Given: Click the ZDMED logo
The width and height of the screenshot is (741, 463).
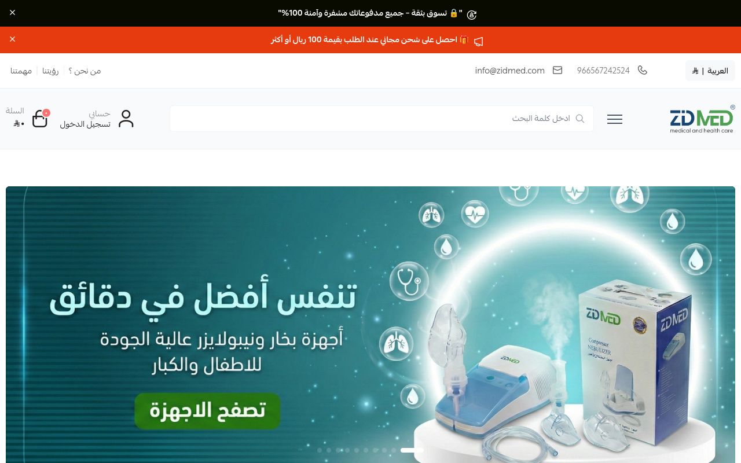Looking at the screenshot, I should click(x=702, y=119).
